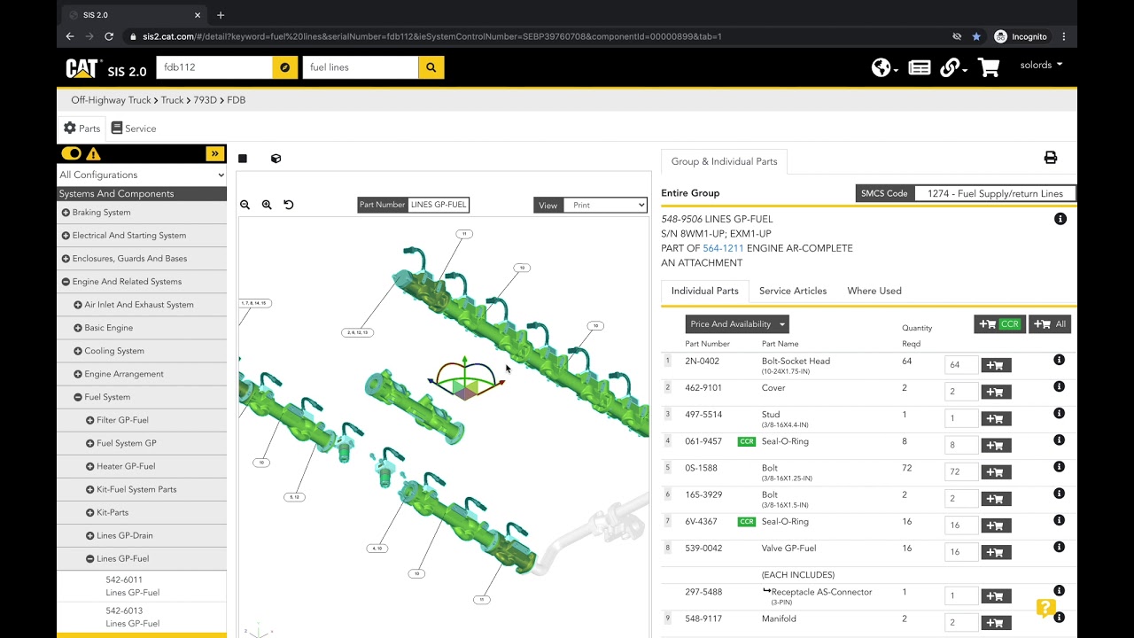1134x638 pixels.
Task: Add 497-5514 Stud to cart
Action: tap(996, 418)
